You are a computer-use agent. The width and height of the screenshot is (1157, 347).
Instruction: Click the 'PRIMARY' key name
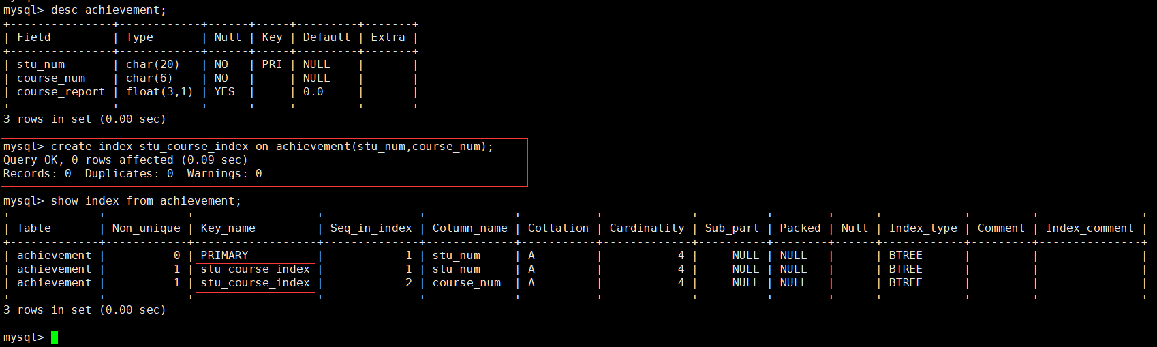tap(224, 255)
